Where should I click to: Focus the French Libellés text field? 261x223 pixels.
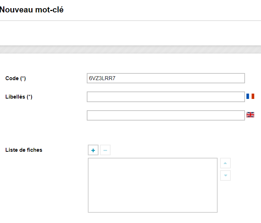click(x=166, y=97)
